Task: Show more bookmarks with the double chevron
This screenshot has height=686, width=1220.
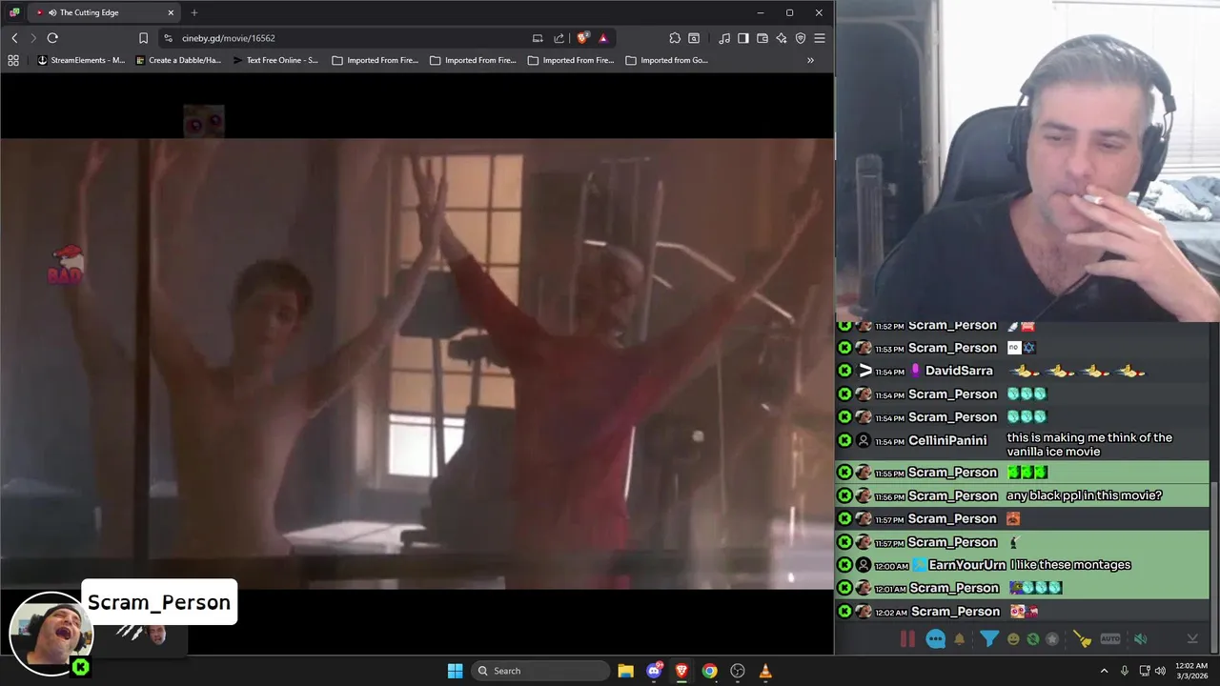Action: click(x=810, y=60)
